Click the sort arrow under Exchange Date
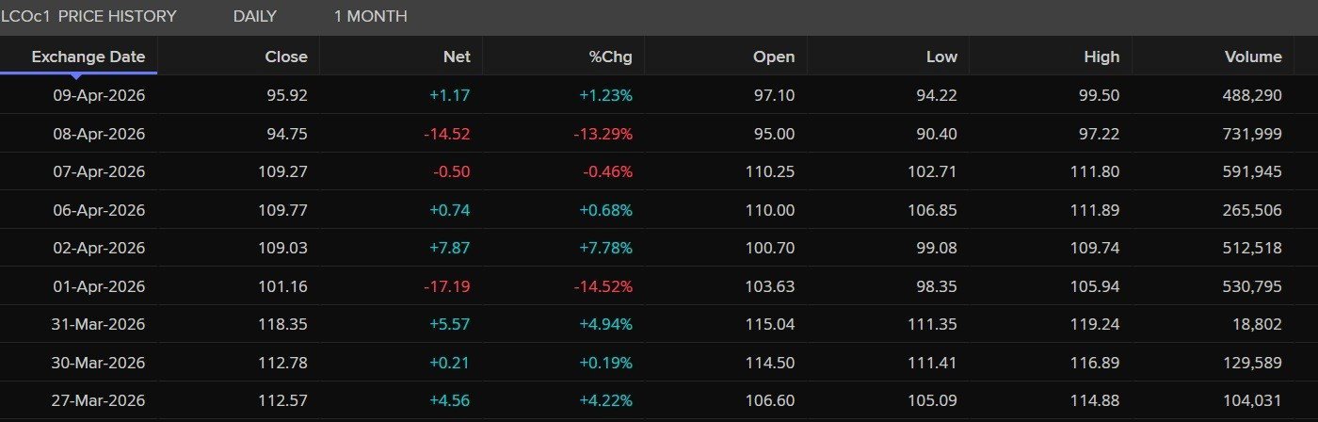This screenshot has width=1318, height=422. coord(75,75)
